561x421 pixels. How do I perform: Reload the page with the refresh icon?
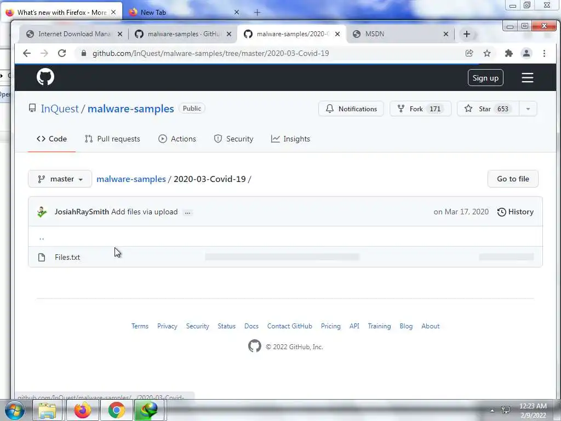click(x=62, y=53)
